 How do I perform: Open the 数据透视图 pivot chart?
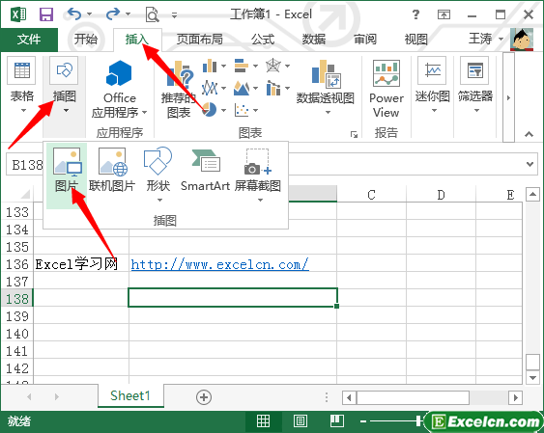click(x=325, y=82)
